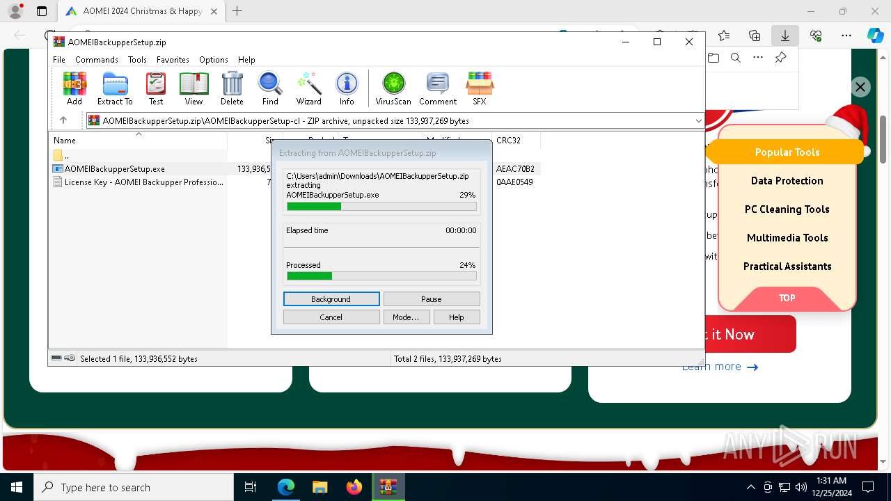
Task: Open Edge profile avatar
Action: pos(15,11)
